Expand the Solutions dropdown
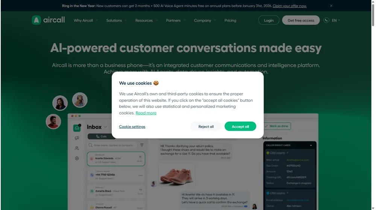Screen dimensions: 376x210 (117, 21)
